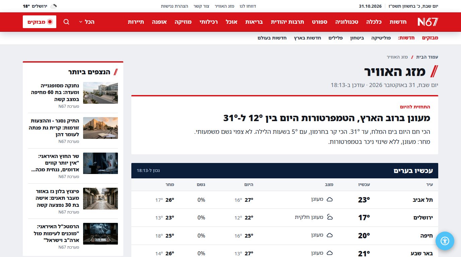Open חדשות בארץ in the sub-navigation

pyautogui.click(x=308, y=38)
